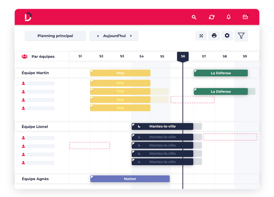The height and width of the screenshot is (197, 274).
Task: Open notifications via the bell icon
Action: pyautogui.click(x=229, y=17)
